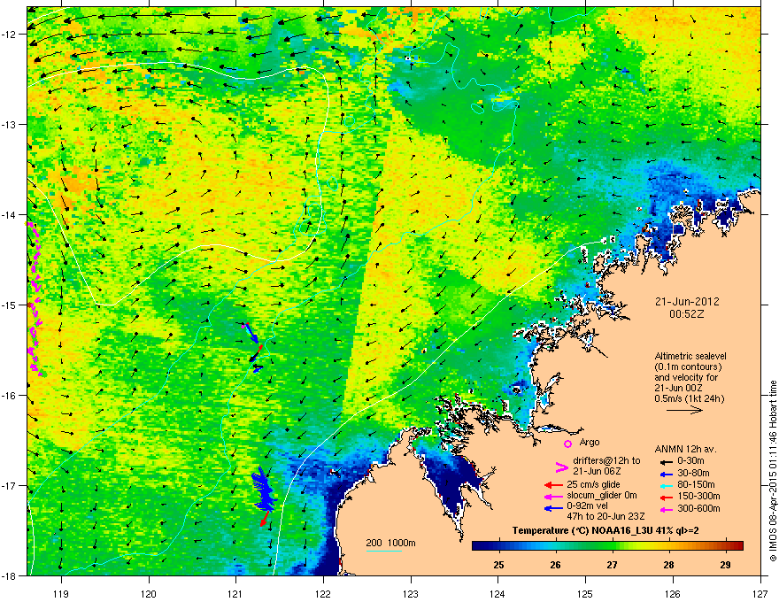Screen dimensions: 779x602
Task: Click the longitude axis label '125'
Action: point(585,593)
